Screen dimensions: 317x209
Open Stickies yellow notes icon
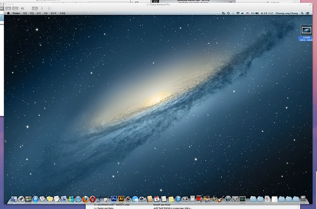[50, 199]
